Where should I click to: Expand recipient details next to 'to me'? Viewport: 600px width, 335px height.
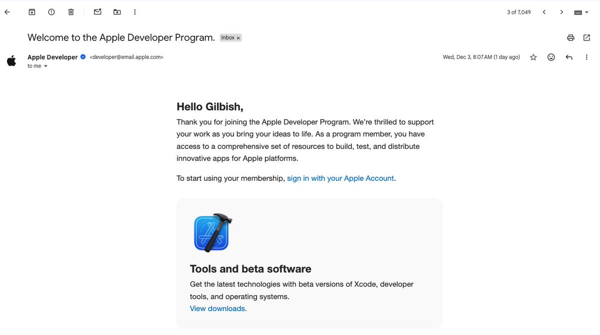tap(45, 66)
